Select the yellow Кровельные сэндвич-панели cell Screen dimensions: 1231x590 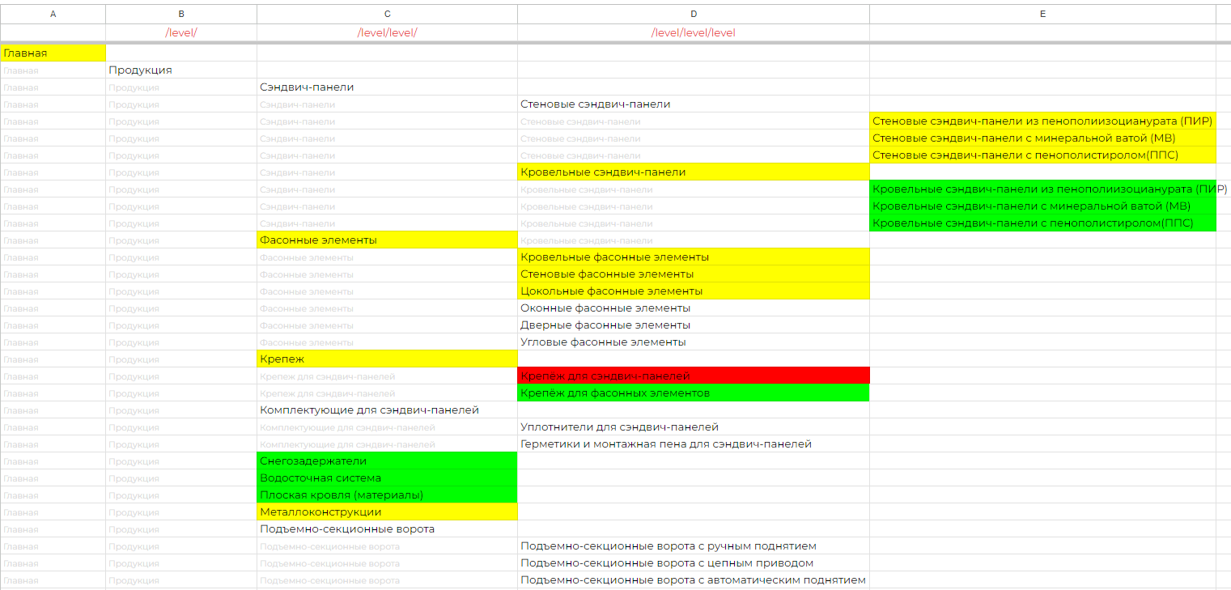coord(694,172)
